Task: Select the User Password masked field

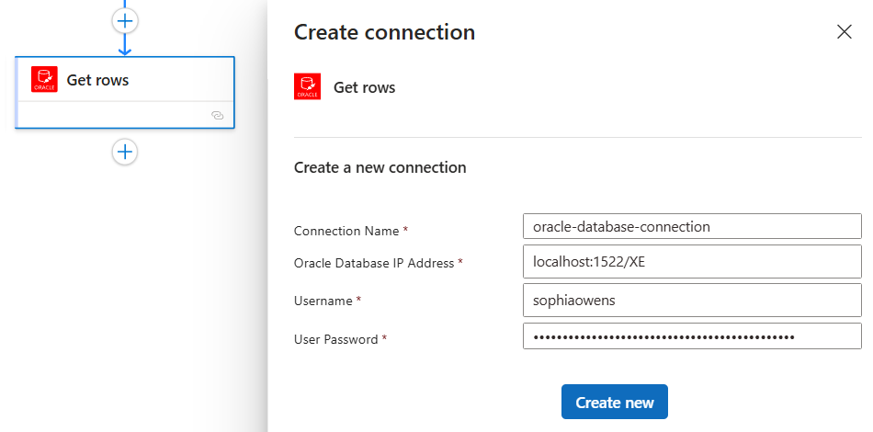Action: [692, 336]
